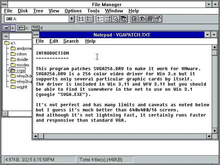Open File Manager control menu box
The image size is (220, 165).
4,4
